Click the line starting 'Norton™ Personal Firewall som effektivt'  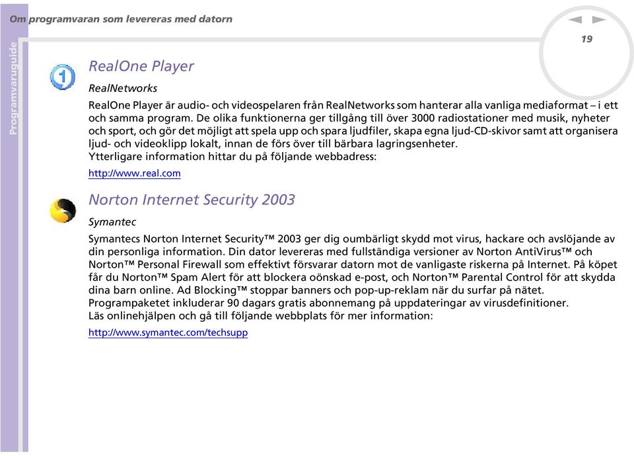[x=353, y=264]
